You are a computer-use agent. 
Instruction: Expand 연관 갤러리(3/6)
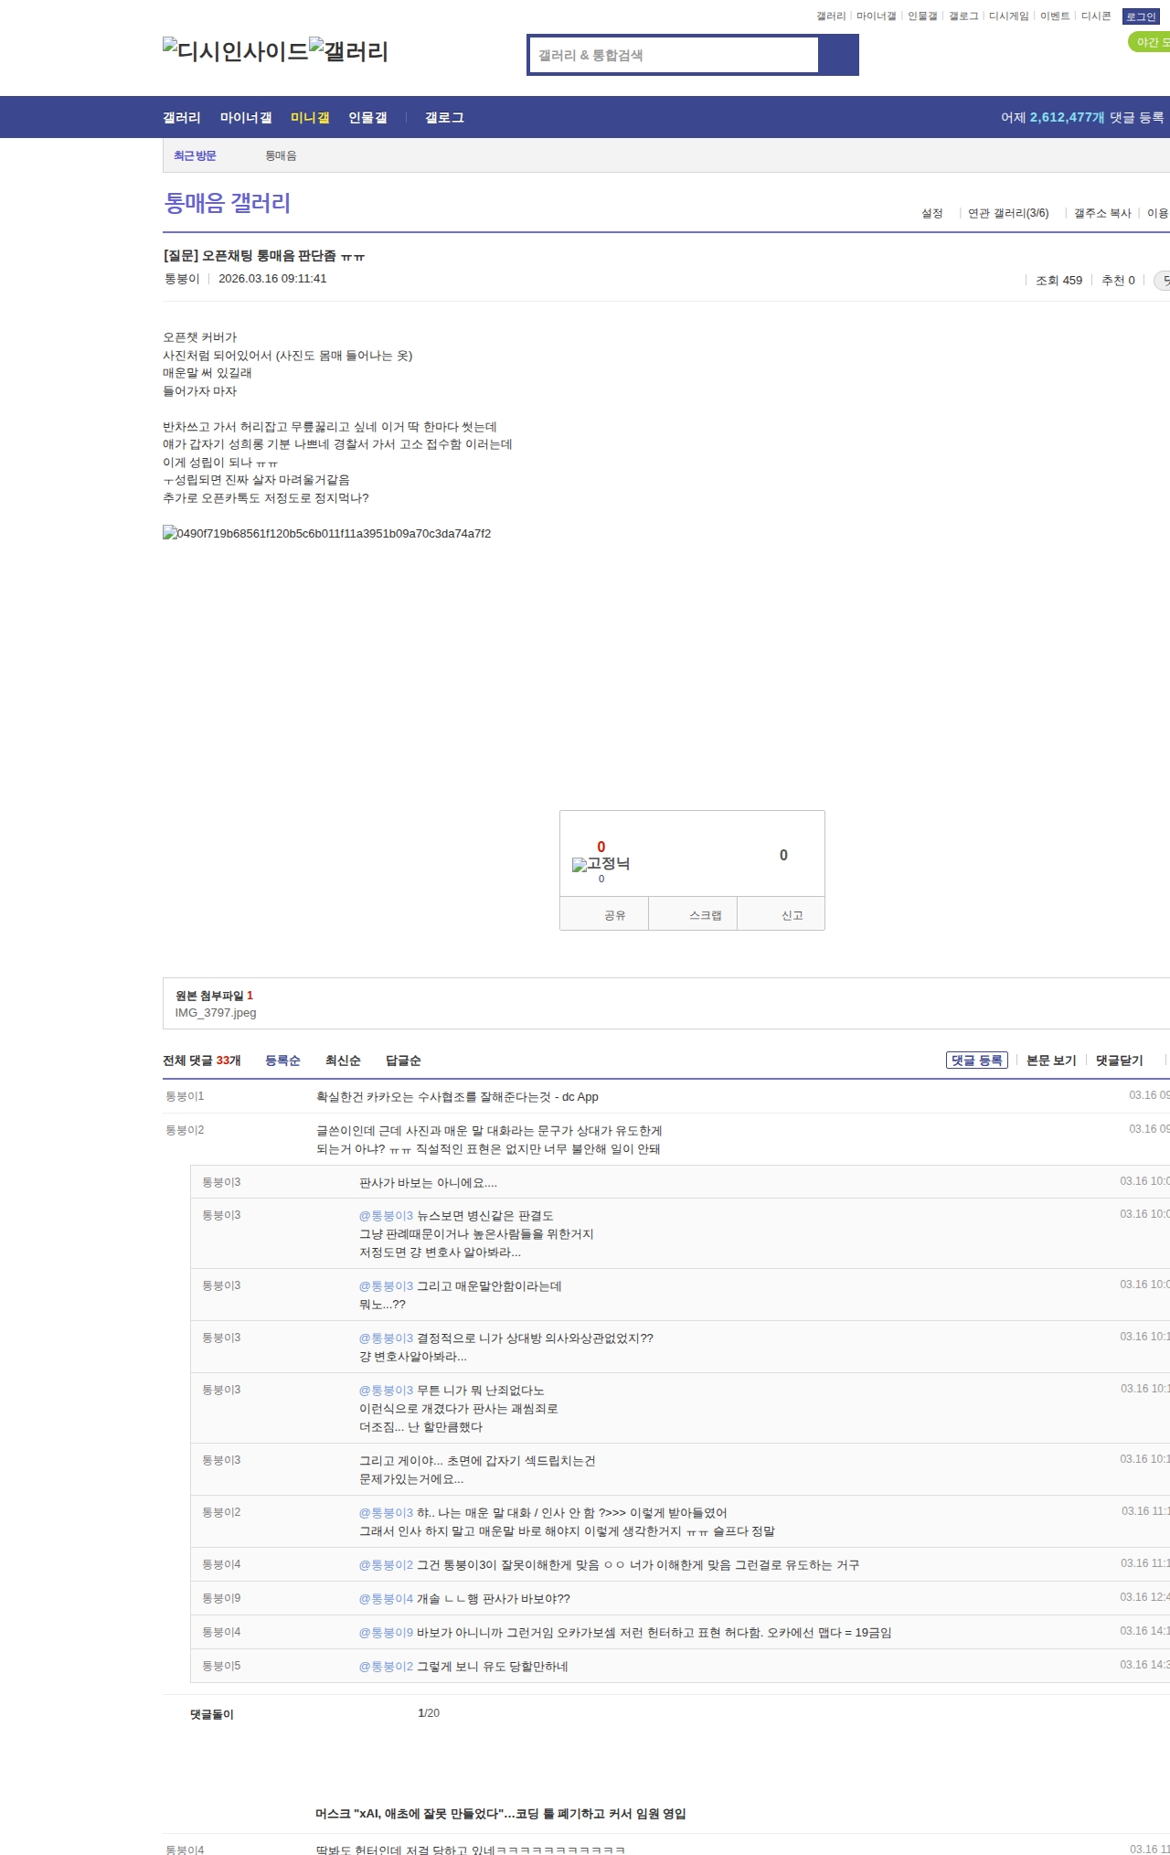[1008, 214]
